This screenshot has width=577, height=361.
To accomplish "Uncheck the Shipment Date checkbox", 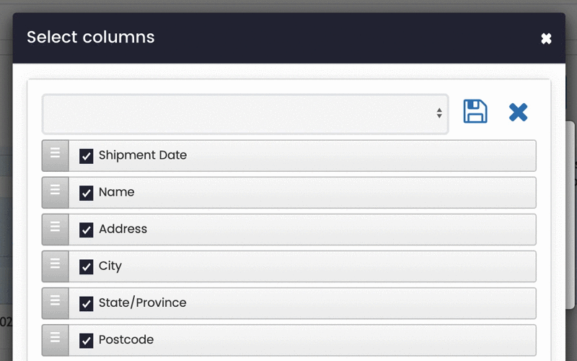I will point(87,156).
